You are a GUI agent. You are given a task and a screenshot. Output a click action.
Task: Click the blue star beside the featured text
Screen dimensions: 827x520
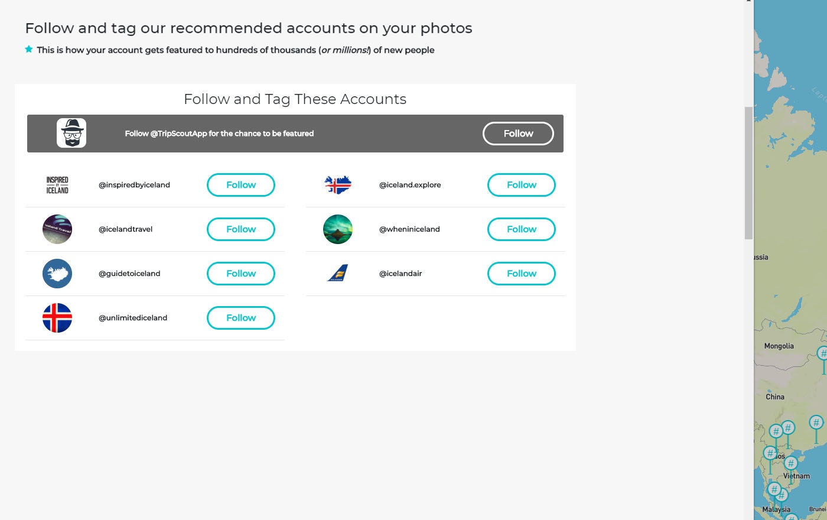click(x=29, y=50)
